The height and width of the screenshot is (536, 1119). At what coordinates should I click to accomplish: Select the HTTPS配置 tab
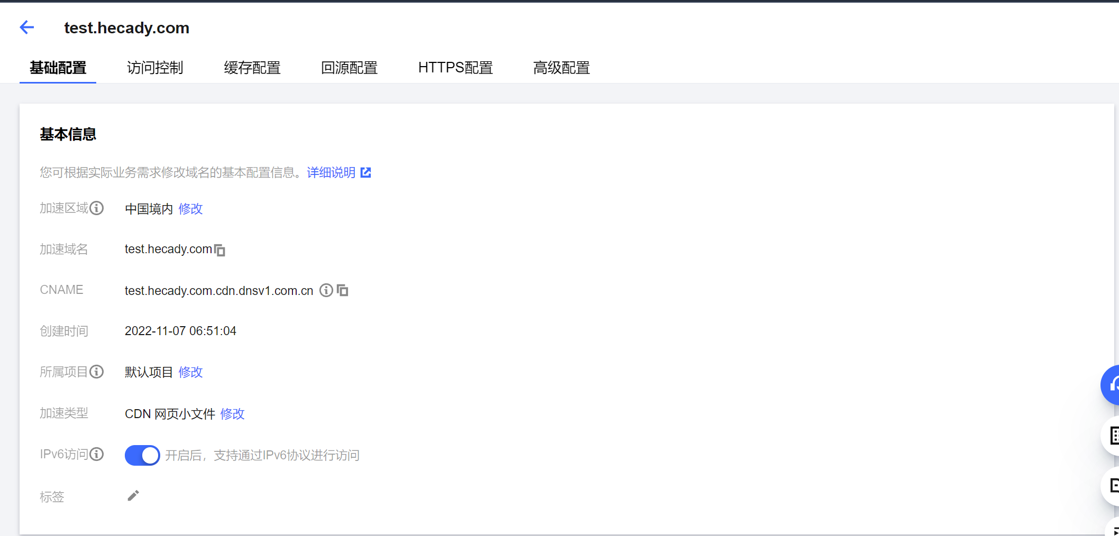(x=455, y=68)
